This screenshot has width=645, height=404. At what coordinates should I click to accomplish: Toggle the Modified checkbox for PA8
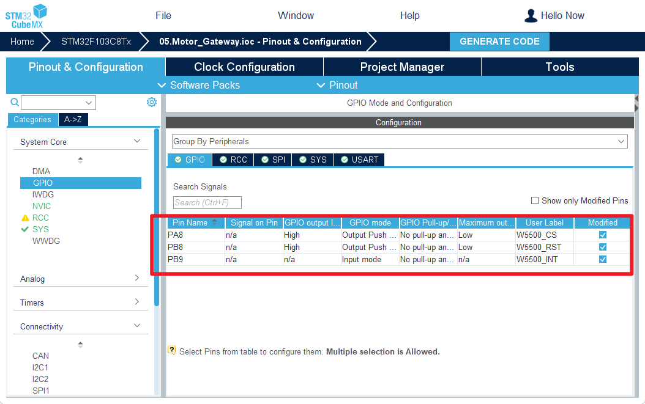click(x=603, y=235)
